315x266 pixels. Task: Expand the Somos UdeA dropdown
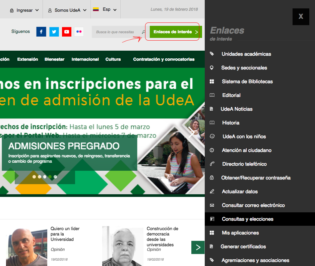pyautogui.click(x=67, y=10)
